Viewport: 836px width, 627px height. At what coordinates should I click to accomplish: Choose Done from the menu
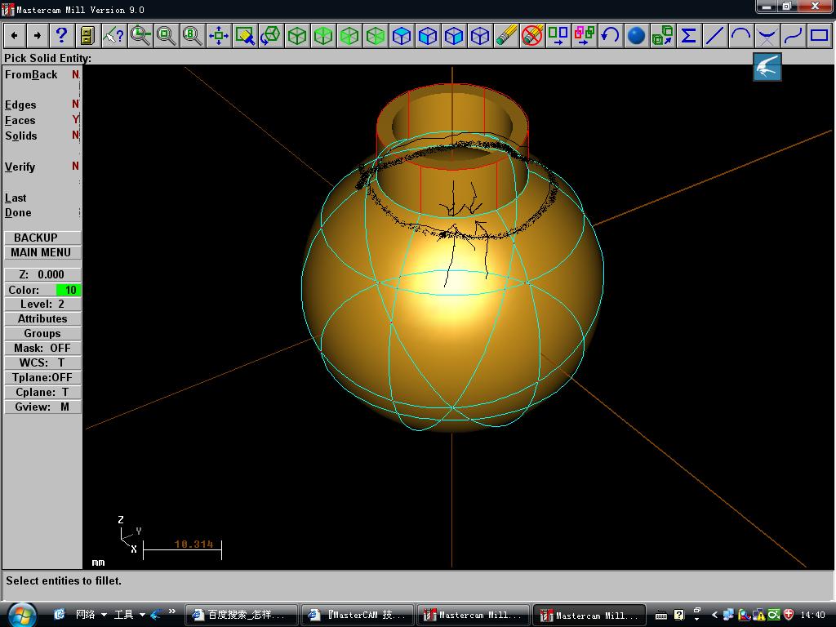point(18,213)
